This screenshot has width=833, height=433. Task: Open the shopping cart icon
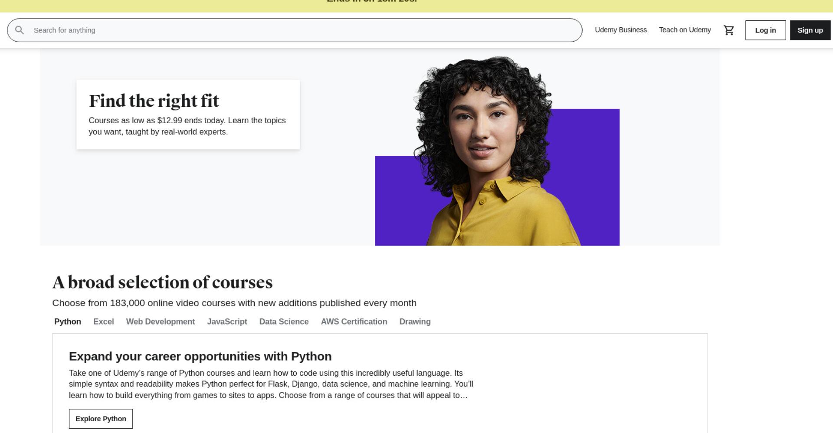(x=729, y=30)
